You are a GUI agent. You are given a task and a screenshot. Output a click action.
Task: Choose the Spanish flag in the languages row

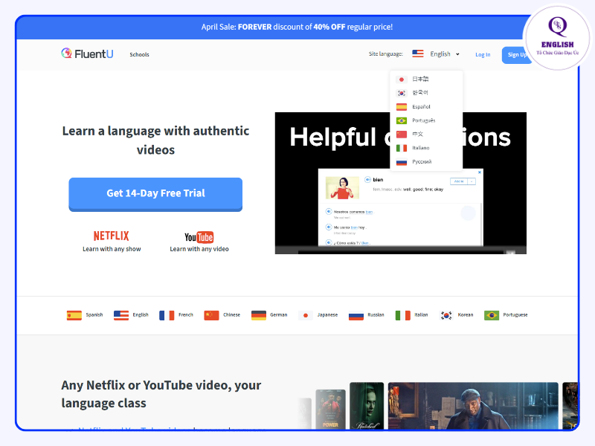[x=74, y=315]
